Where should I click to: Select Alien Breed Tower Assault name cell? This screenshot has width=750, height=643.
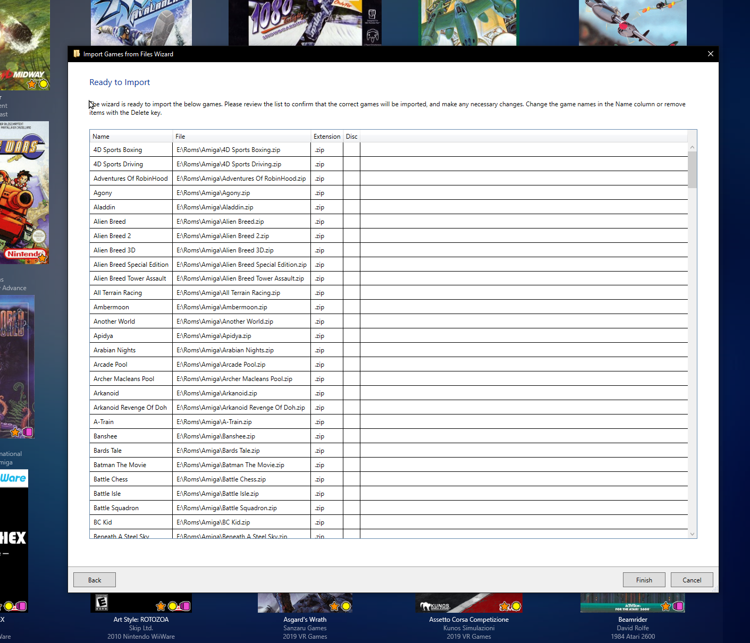click(x=130, y=278)
